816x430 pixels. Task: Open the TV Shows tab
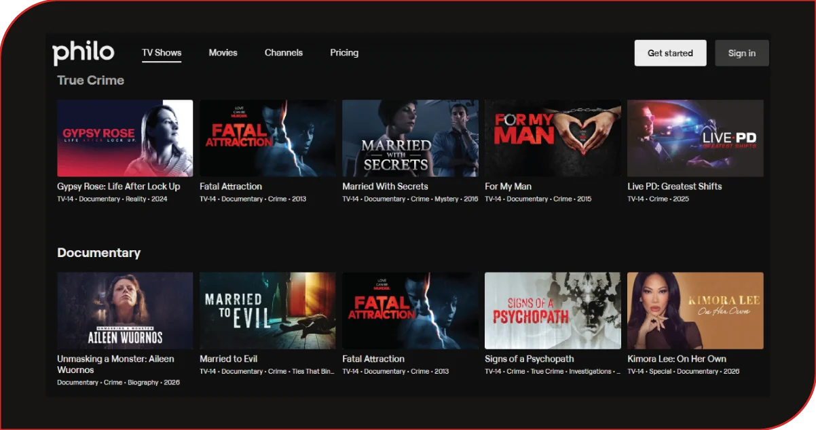coord(162,53)
